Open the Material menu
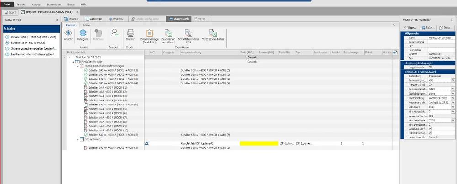Viewport: 457px width, 184px height. tap(36, 5)
